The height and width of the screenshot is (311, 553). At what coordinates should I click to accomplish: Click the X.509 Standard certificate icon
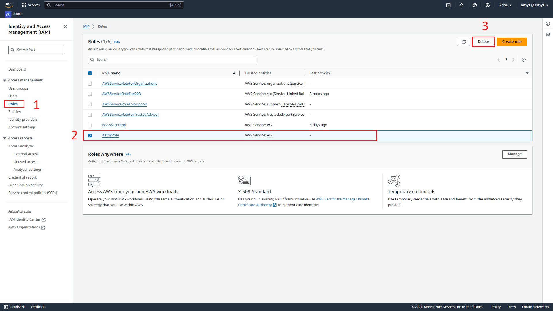point(244,180)
